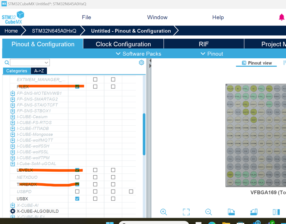Select the NETXDUO row label
Screen dimensions: 286x224
coord(27,177)
